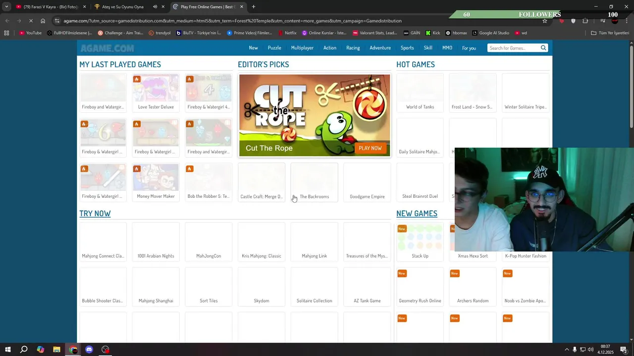634x356 pixels.
Task: Open a new browser tab
Action: [254, 7]
